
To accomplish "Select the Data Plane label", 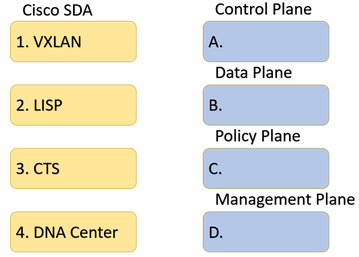I will (254, 73).
